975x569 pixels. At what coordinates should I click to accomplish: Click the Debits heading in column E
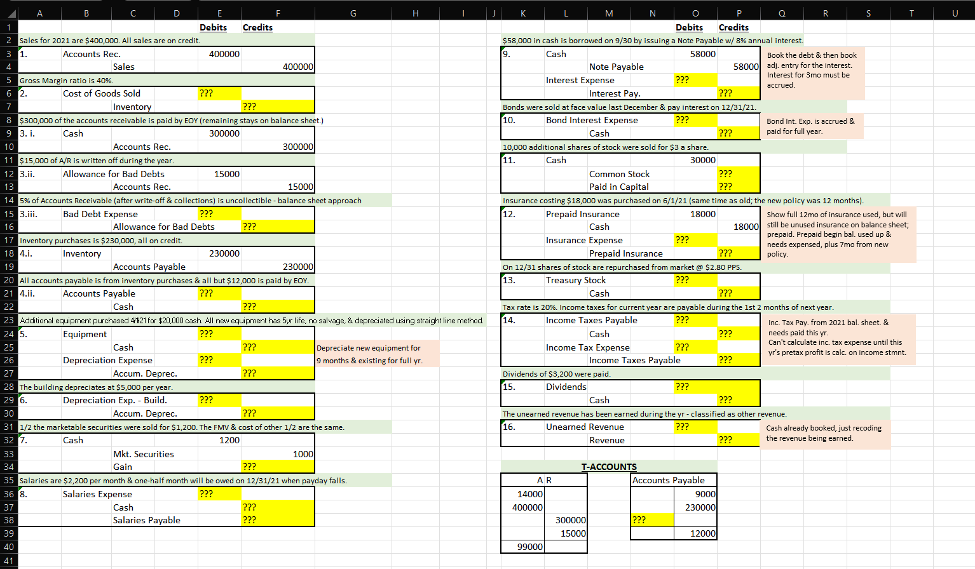[213, 27]
